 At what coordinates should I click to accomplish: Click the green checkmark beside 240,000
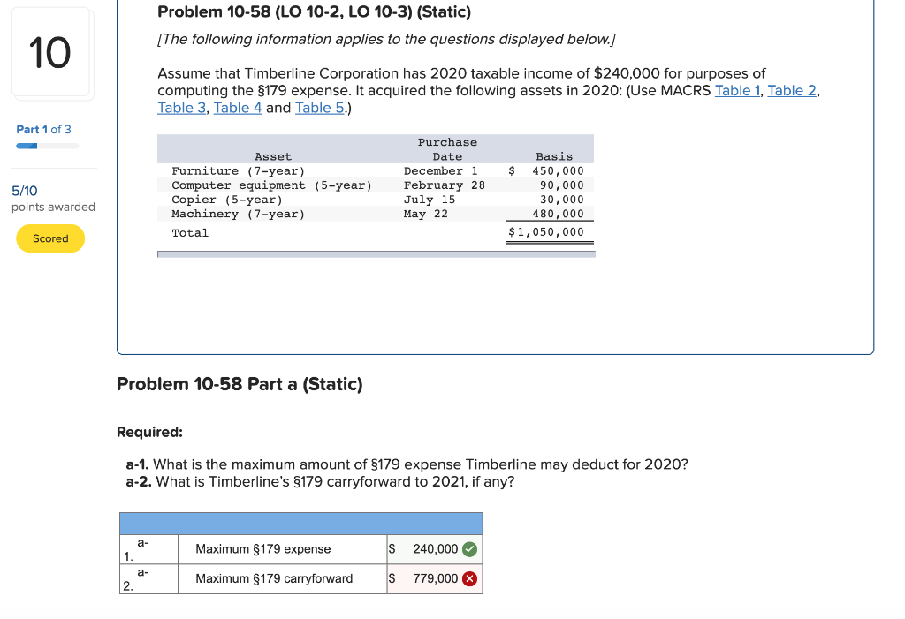click(469, 549)
